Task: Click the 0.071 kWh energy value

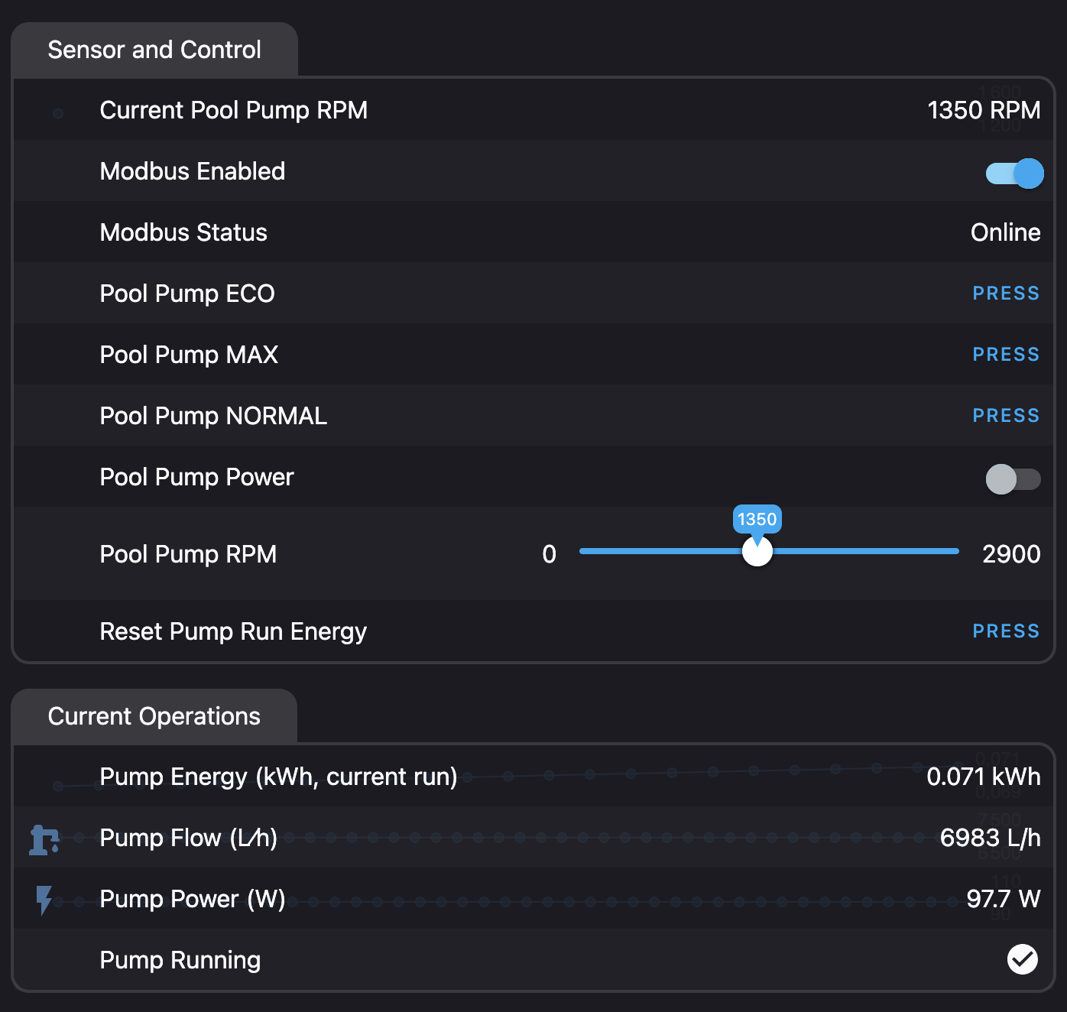Action: pyautogui.click(x=983, y=777)
